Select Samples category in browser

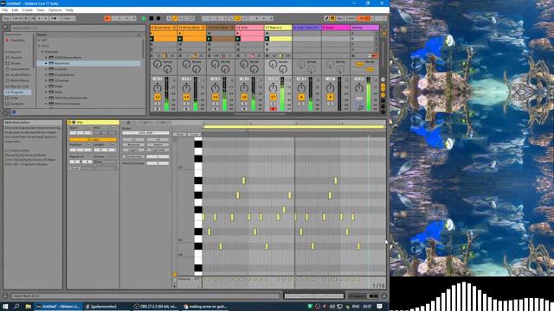coord(17,104)
